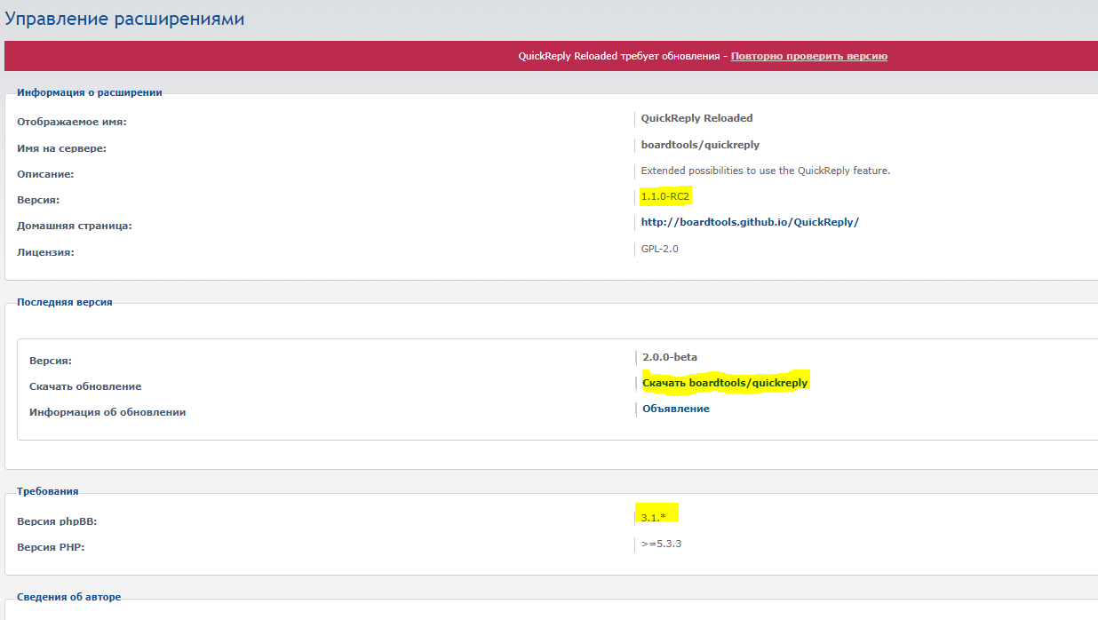Click PHP version requirement '>=5.3.3'
This screenshot has height=620, width=1098.
click(661, 543)
